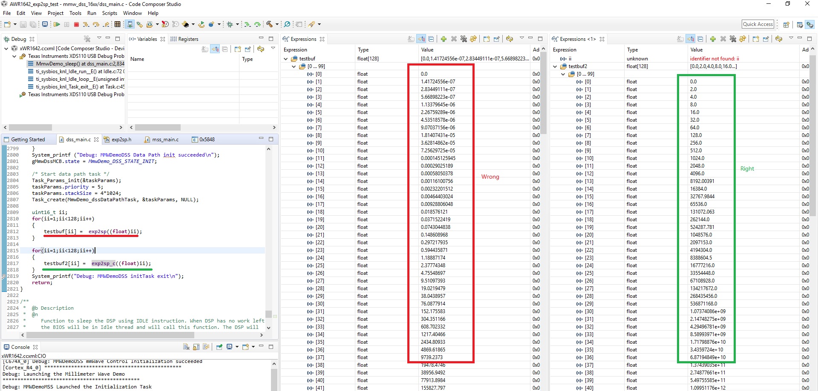Click the Expressions view vertical scrollbar

coord(544,94)
